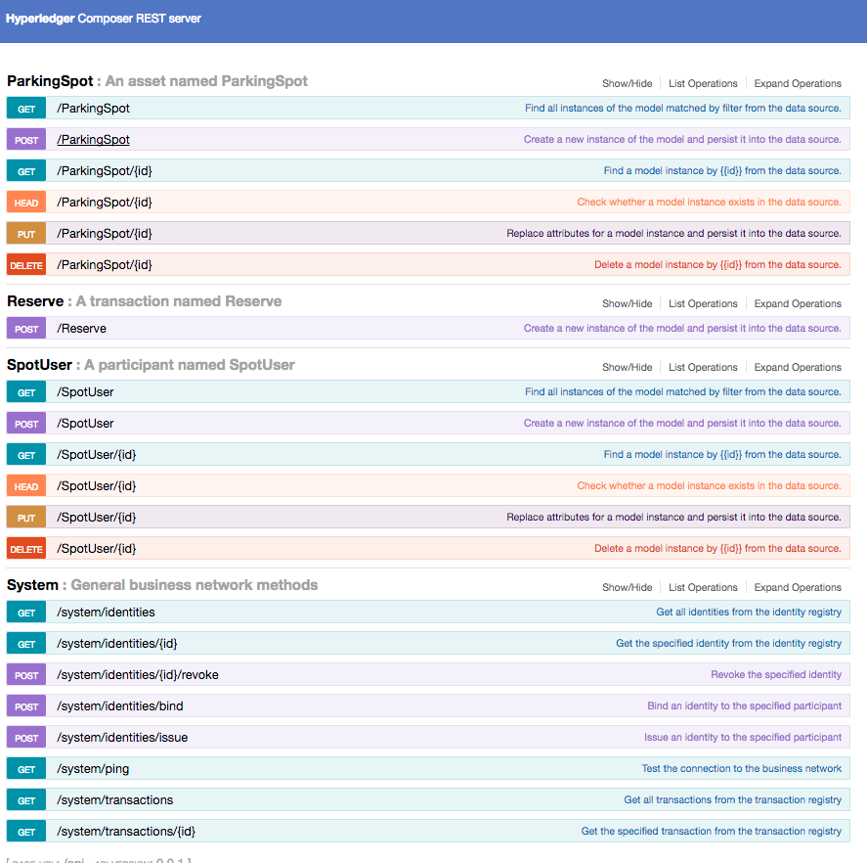This screenshot has height=863, width=867.
Task: Click List Operations in System section
Action: coord(703,587)
